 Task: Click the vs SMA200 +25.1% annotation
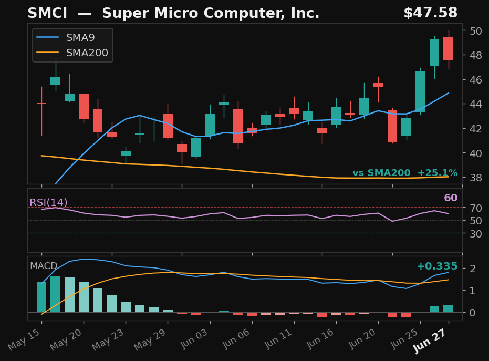pos(405,173)
